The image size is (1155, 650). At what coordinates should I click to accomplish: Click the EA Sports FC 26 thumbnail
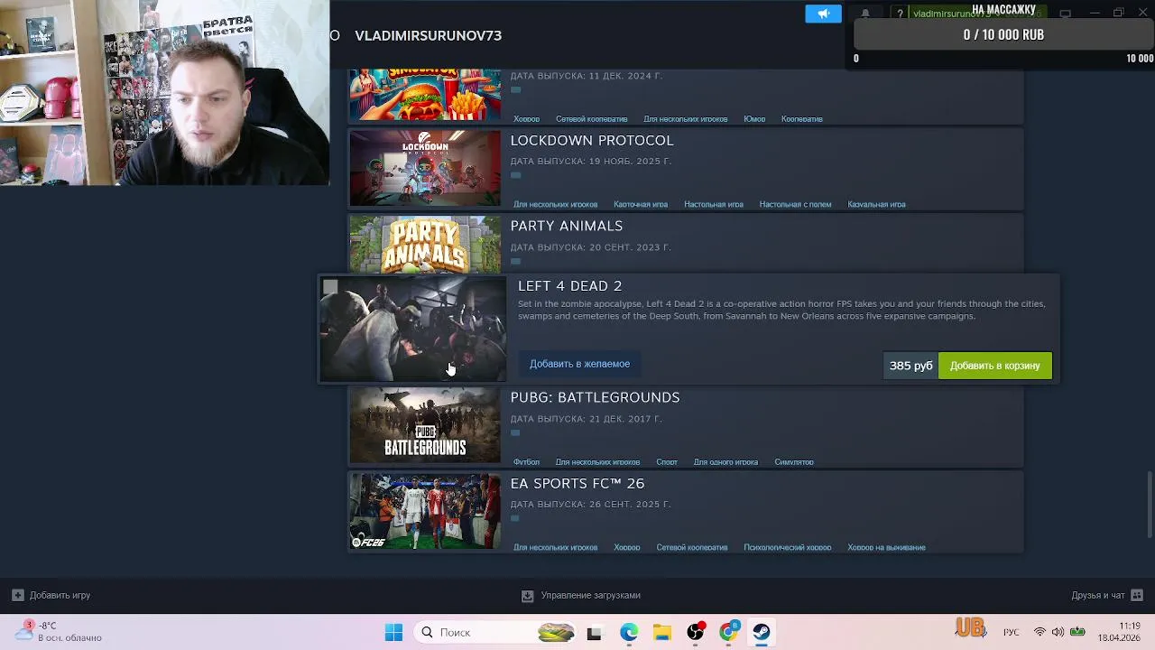(425, 511)
